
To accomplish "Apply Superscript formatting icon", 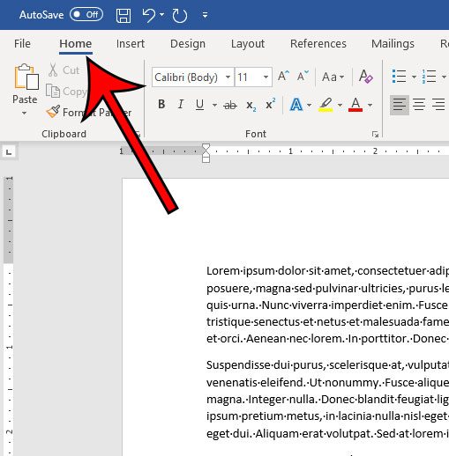I will click(x=270, y=104).
